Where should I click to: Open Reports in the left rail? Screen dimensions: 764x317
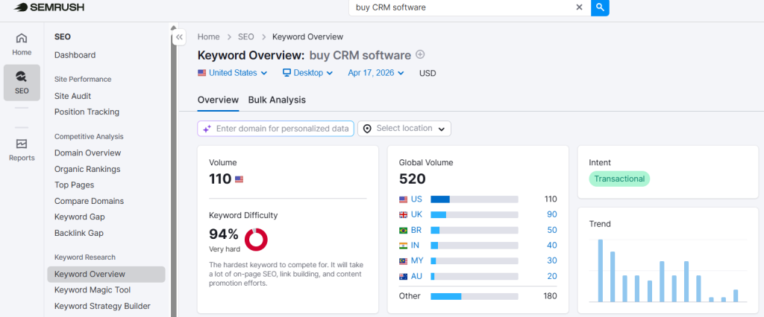22,150
